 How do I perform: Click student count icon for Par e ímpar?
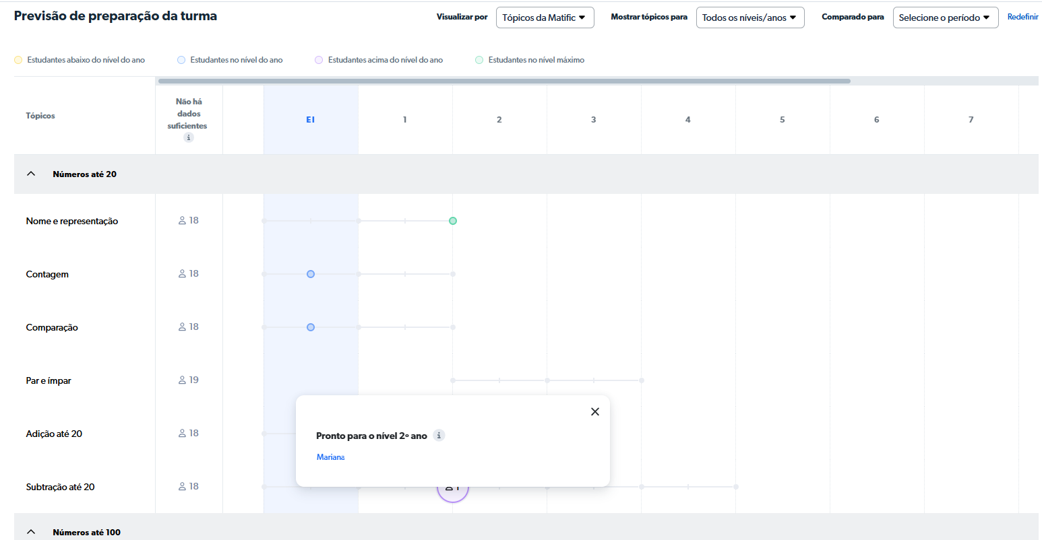[x=182, y=380]
